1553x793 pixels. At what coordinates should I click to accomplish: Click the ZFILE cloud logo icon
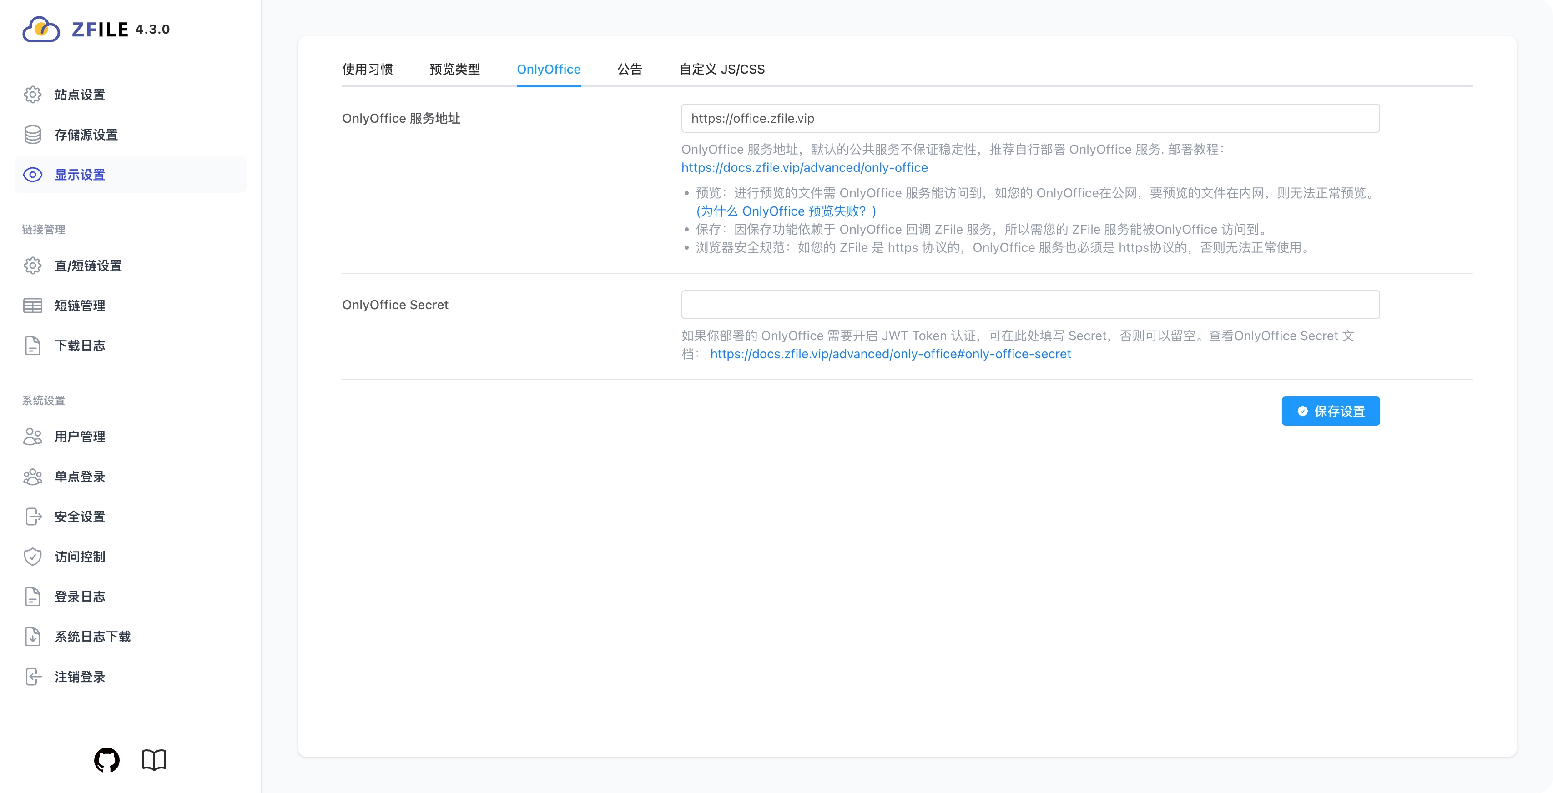pos(41,29)
